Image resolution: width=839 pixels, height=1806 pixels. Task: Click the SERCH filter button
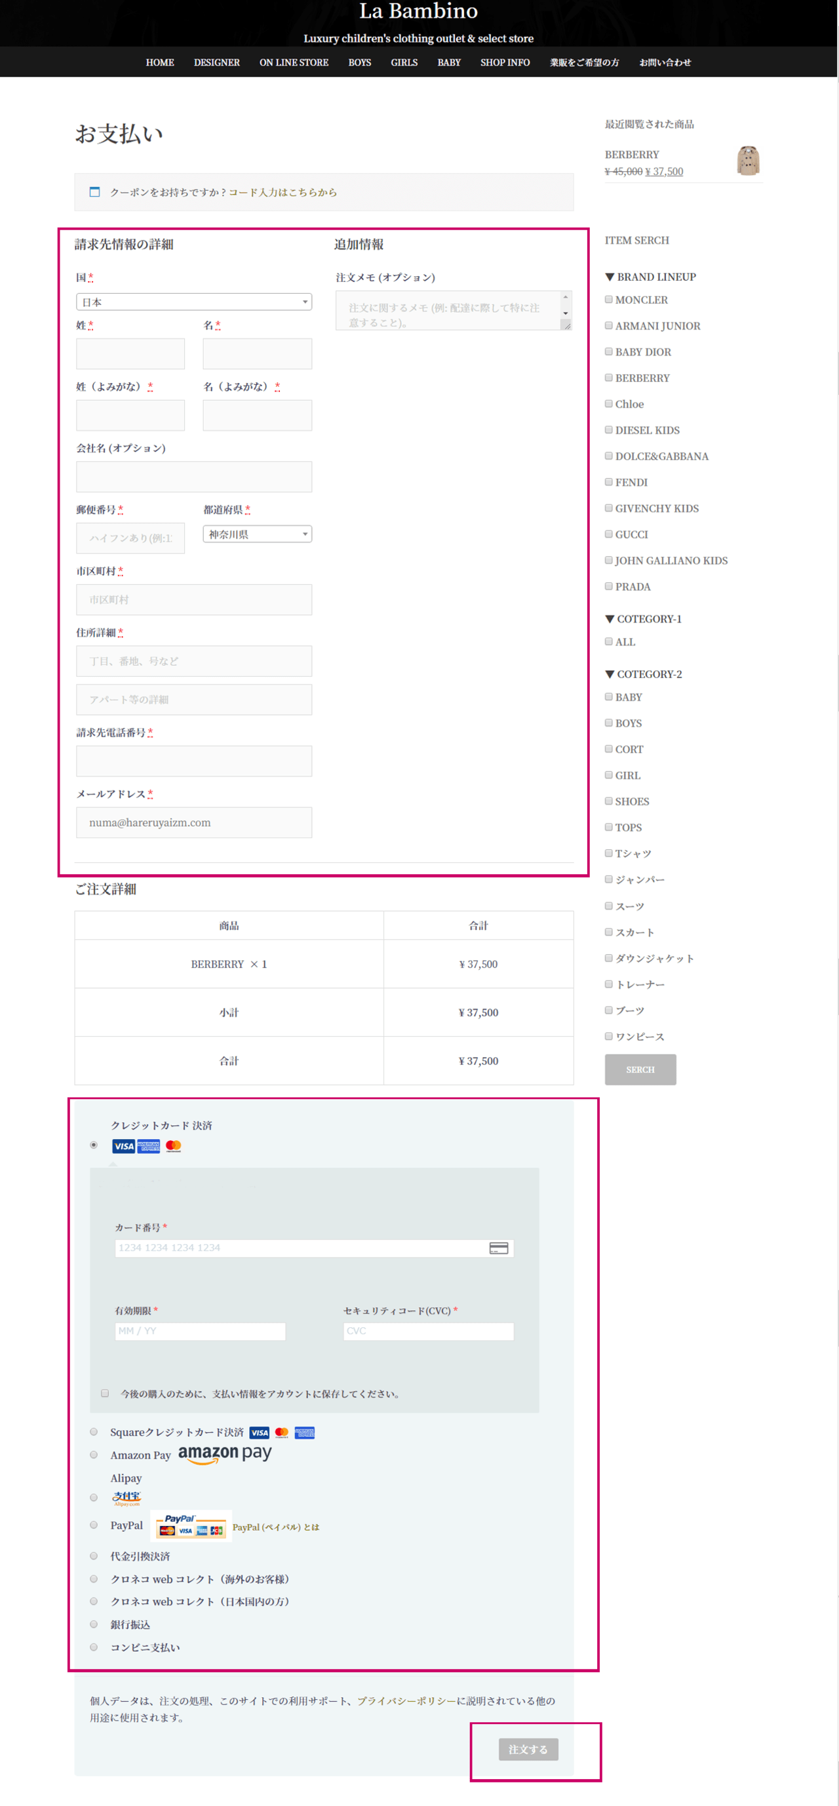pos(640,1069)
